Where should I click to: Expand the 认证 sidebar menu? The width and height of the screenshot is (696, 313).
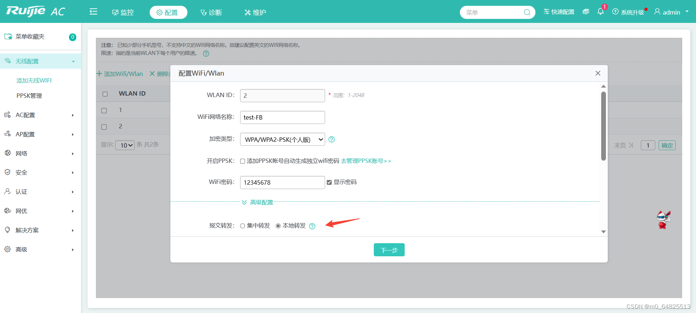[40, 192]
